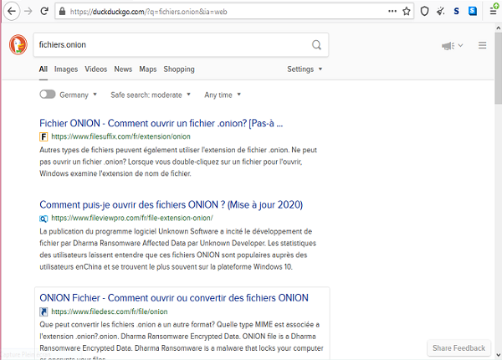Click the scrollbar up arrow
Image resolution: width=502 pixels, height=360 pixels.
498,28
